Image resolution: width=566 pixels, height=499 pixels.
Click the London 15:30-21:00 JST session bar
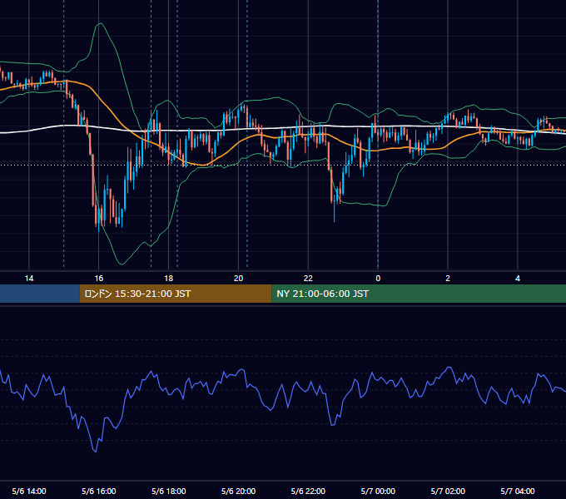click(176, 294)
